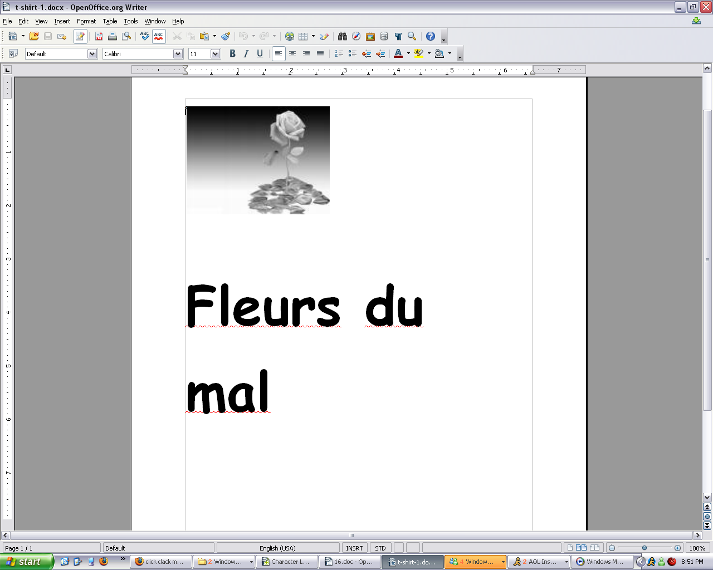The height and width of the screenshot is (570, 713).
Task: Click the New document icon
Action: 13,36
